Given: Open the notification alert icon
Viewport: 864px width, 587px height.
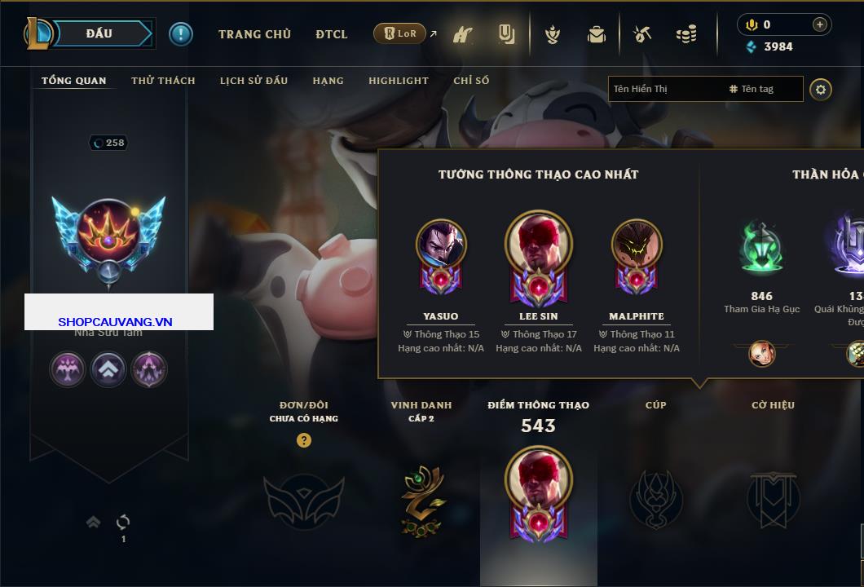Looking at the screenshot, I should [x=181, y=34].
